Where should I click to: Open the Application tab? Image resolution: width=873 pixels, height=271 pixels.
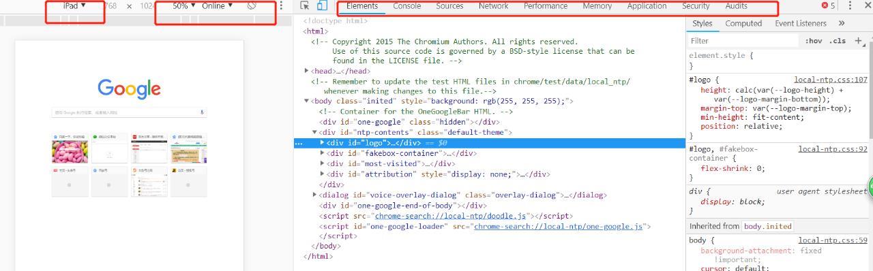pos(647,5)
